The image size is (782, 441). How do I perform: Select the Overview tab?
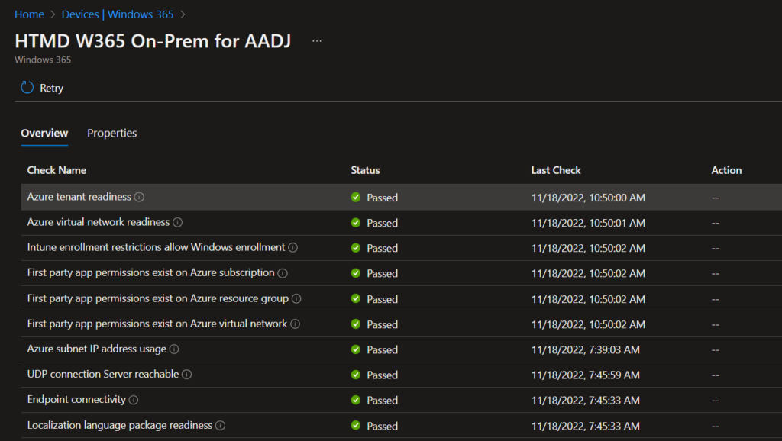pos(44,133)
